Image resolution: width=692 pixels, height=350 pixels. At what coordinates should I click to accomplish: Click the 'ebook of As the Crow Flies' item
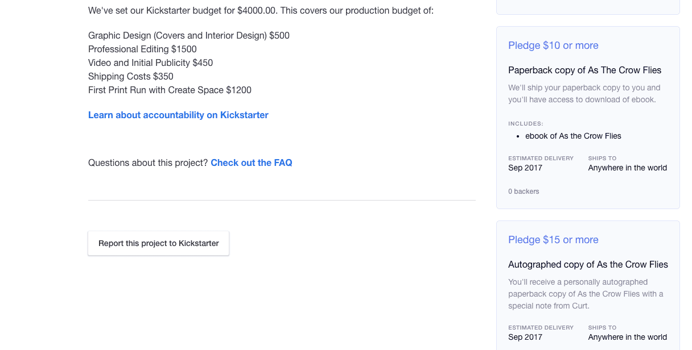click(573, 136)
